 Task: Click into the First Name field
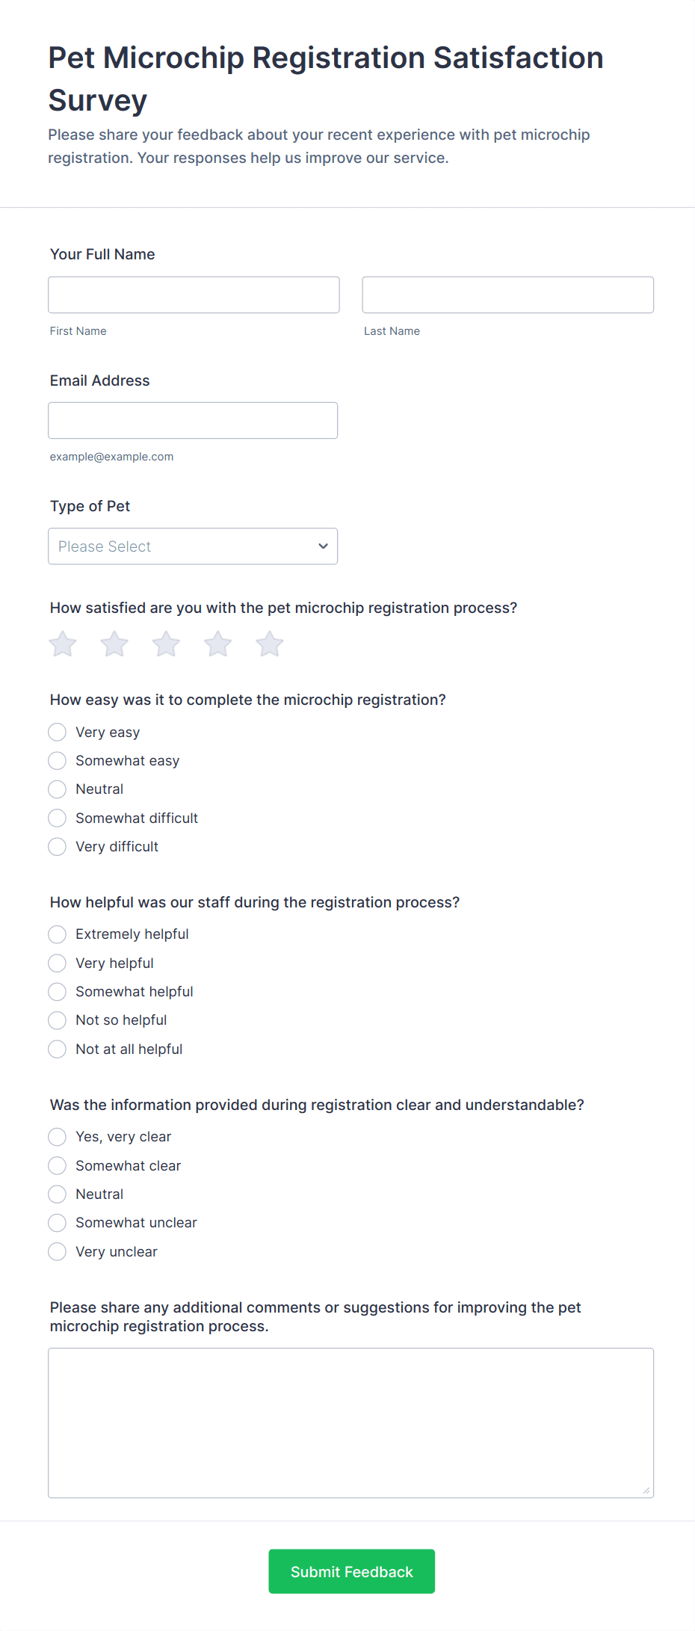point(194,295)
